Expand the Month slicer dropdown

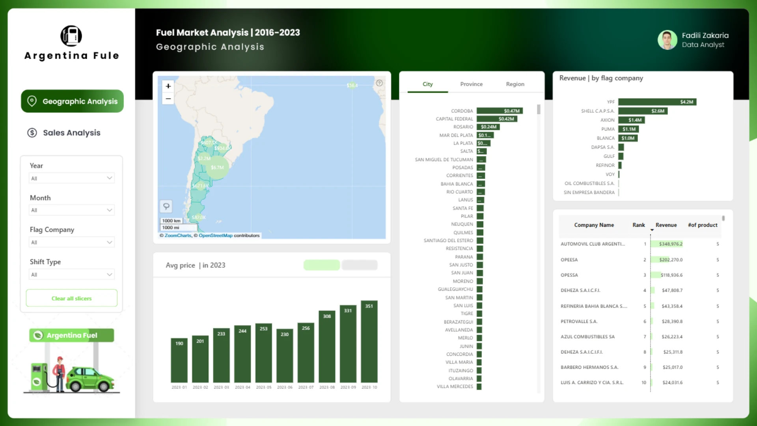[72, 210]
